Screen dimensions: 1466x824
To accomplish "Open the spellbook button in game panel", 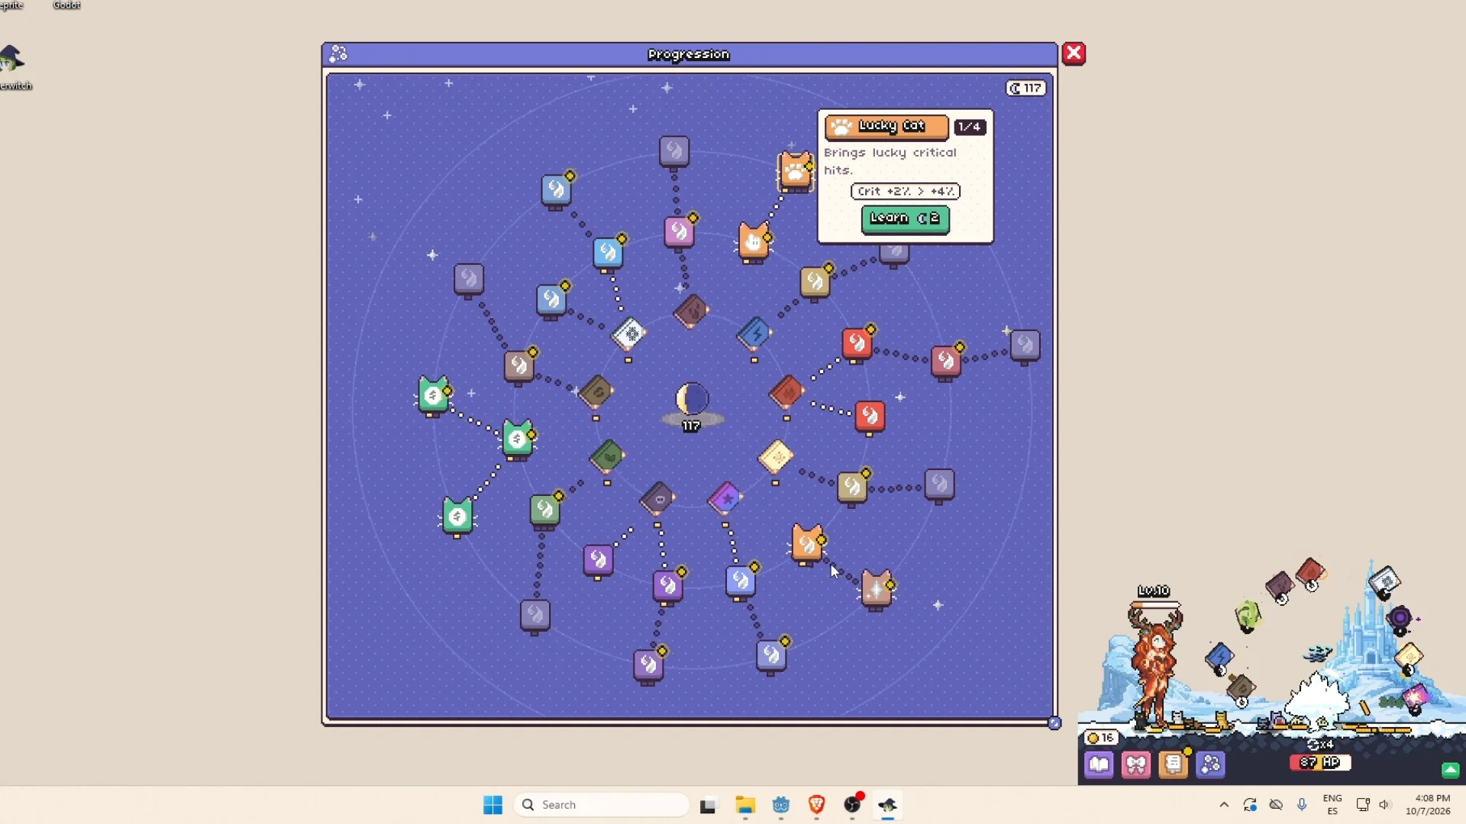I will coord(1099,764).
